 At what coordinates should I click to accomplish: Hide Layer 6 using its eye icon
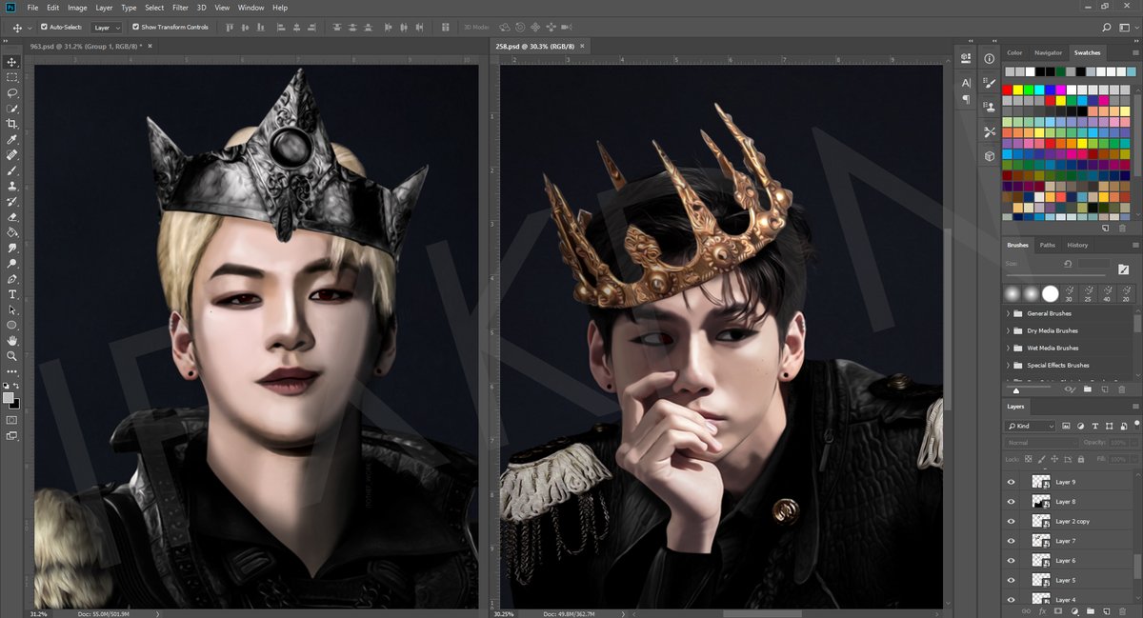pyautogui.click(x=1012, y=560)
